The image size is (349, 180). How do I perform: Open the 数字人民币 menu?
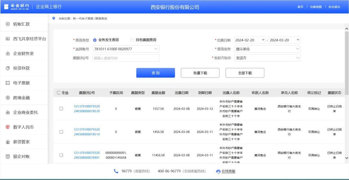24,127
